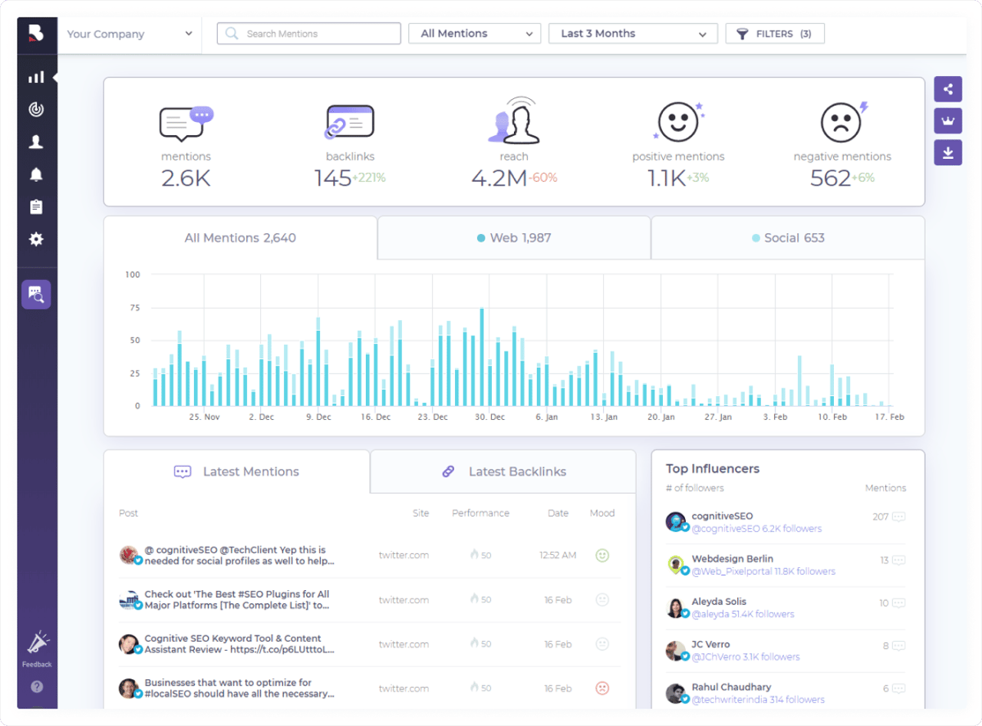Screen dimensions: 982x726
Task: Open the FILTERS (3) button
Action: (775, 34)
